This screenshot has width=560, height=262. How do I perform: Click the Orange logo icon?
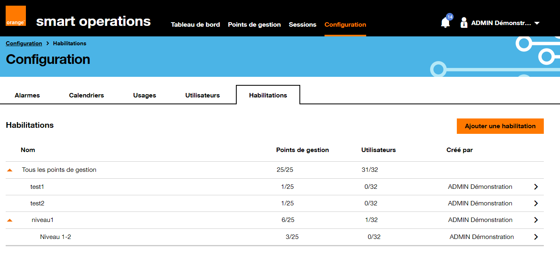pyautogui.click(x=16, y=16)
